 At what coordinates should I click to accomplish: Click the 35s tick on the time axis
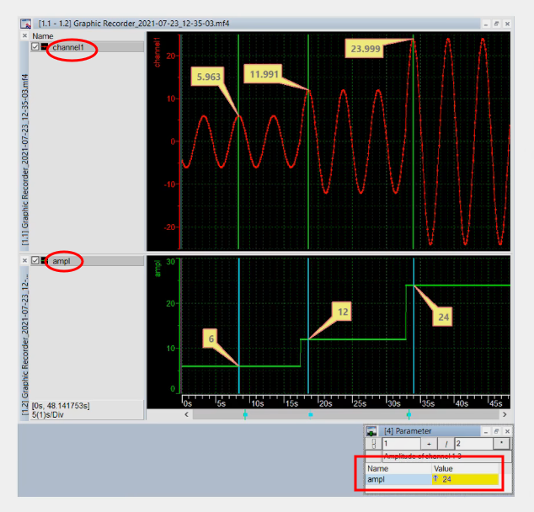point(428,403)
